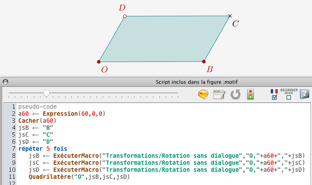This screenshot has width=312, height=185.
Task: Click the gray circular reset arrow icon
Action: [235, 94]
